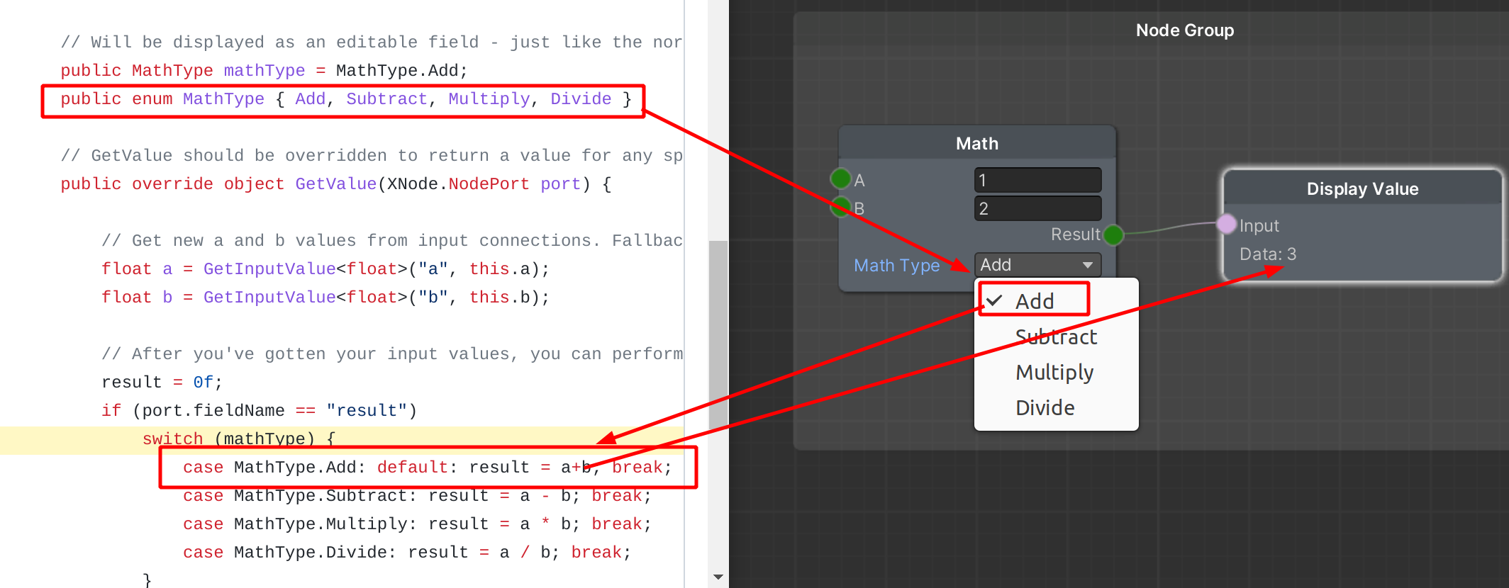Click the green Result output port
The width and height of the screenshot is (1509, 588).
[x=1113, y=234]
